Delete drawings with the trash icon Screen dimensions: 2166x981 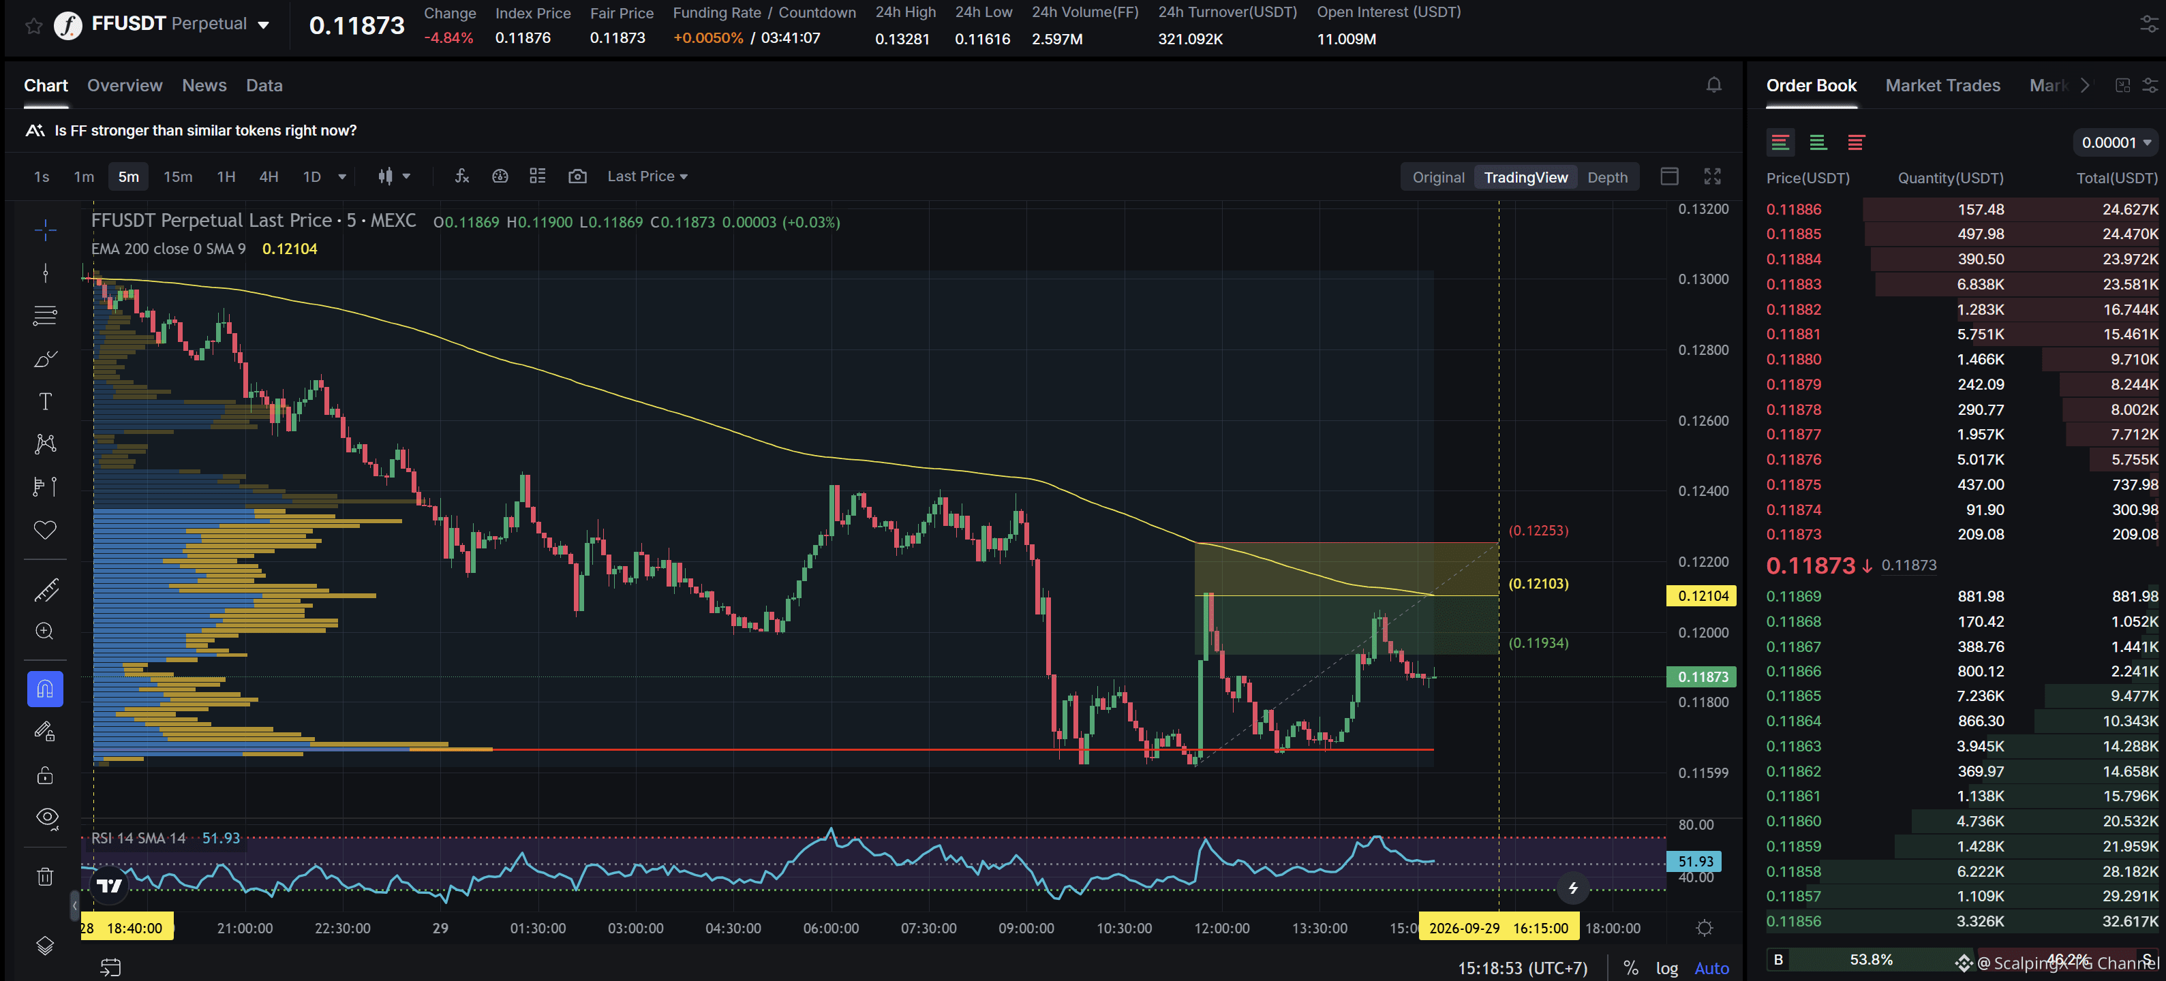[x=46, y=877]
